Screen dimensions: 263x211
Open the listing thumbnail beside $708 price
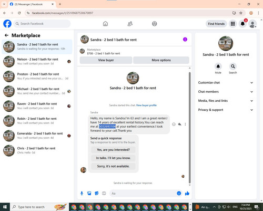click(82, 51)
